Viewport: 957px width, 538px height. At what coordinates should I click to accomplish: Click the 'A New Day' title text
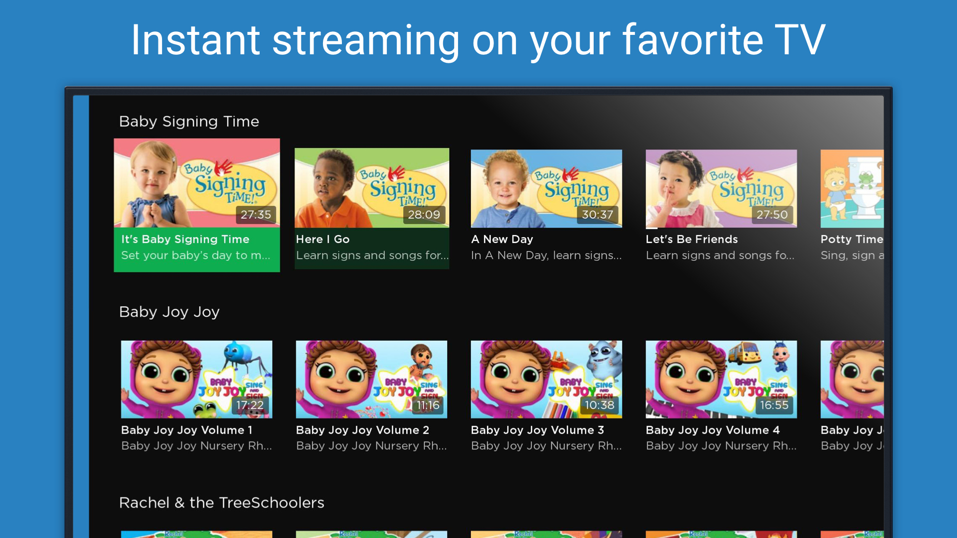pos(502,239)
